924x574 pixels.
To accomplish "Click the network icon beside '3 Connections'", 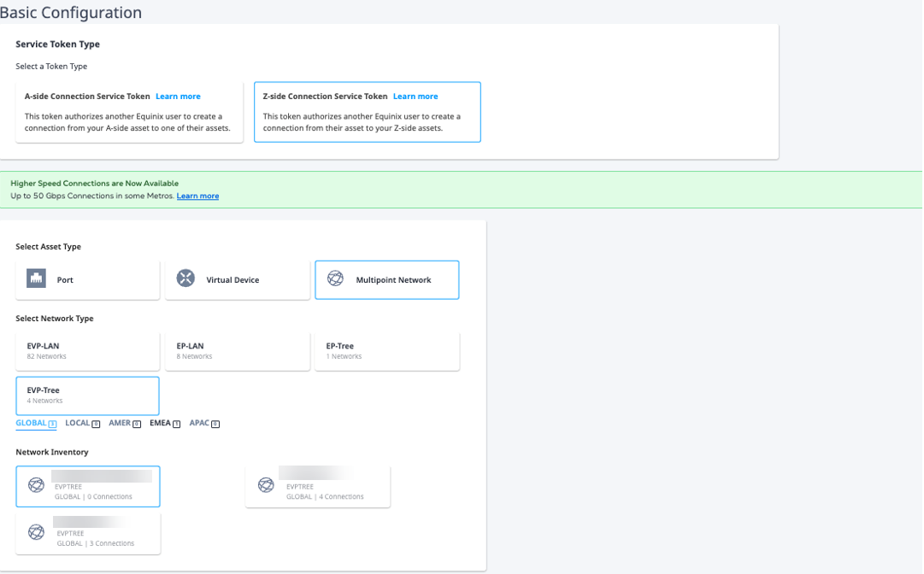I will (36, 532).
